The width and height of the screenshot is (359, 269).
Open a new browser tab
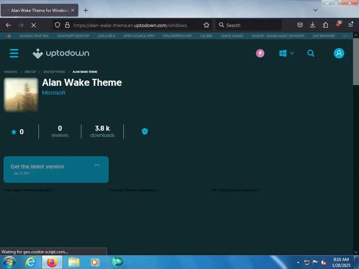[x=86, y=10]
